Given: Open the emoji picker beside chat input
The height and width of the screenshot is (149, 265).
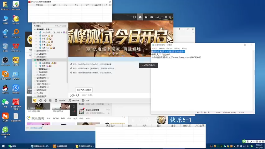Looking at the screenshot, I should [78, 95].
